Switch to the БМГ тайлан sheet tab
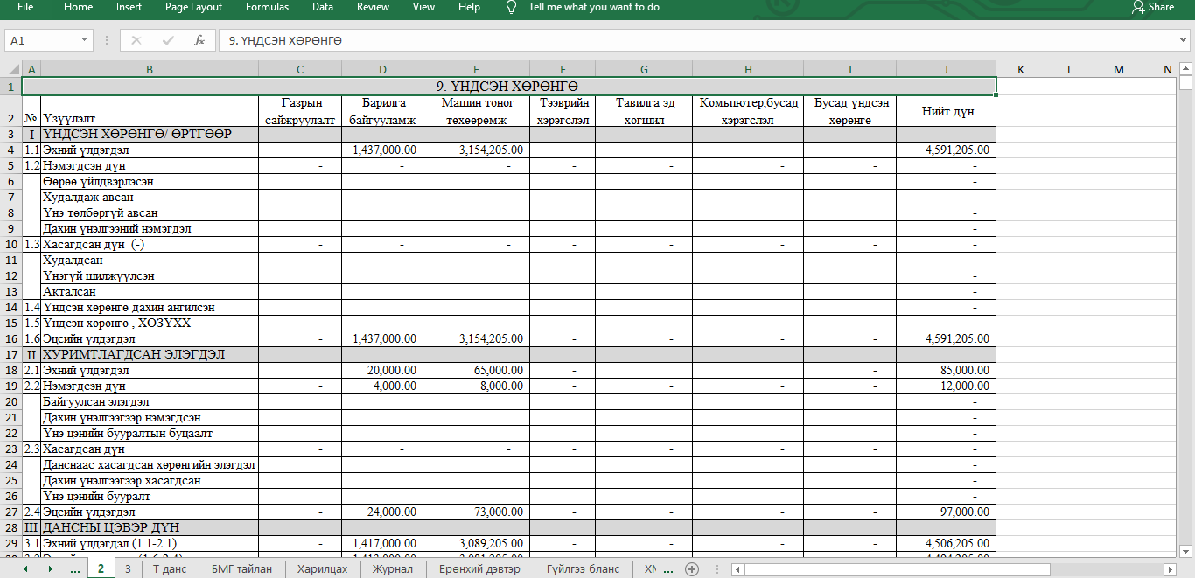Image resolution: width=1195 pixels, height=578 pixels. pos(241,568)
